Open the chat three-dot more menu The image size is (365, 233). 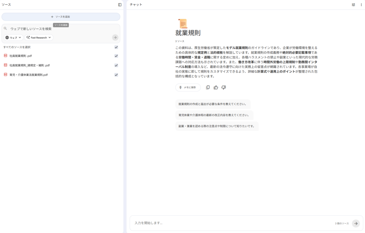coord(361,5)
